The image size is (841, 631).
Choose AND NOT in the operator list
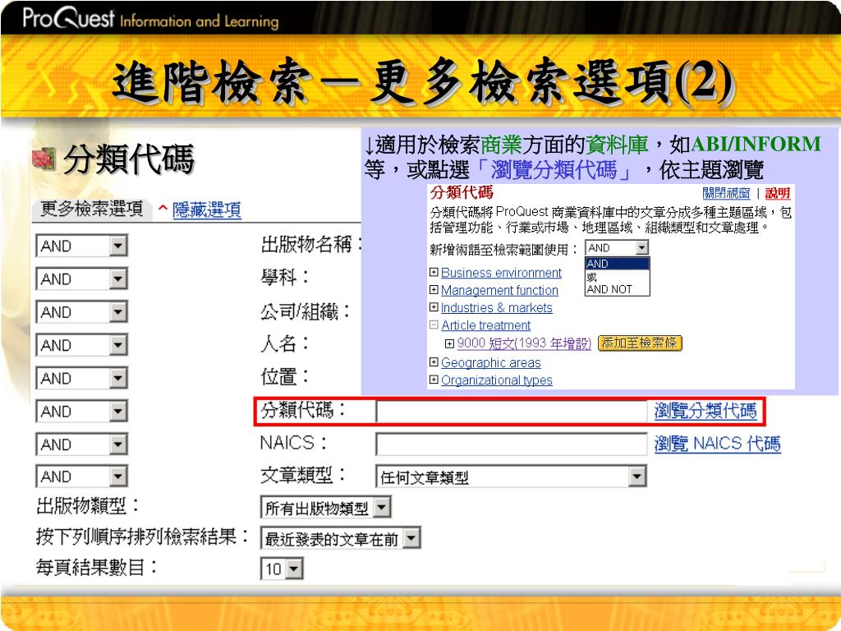point(609,290)
